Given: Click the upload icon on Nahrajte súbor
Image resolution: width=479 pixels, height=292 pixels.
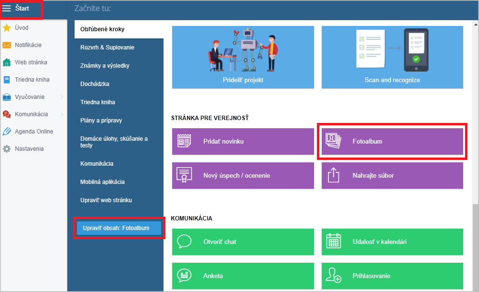Looking at the screenshot, I should tap(333, 175).
